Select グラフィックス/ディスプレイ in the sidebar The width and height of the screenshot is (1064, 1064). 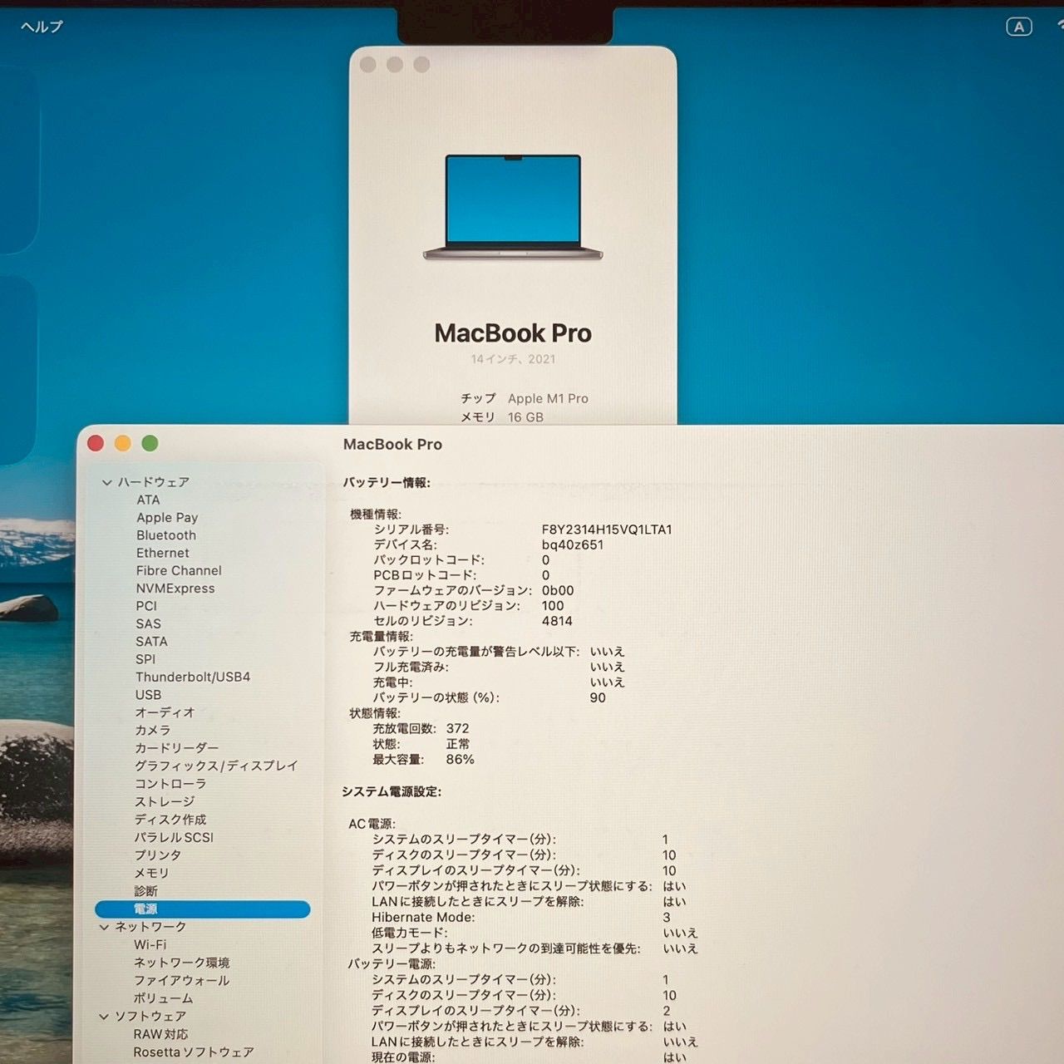point(216,766)
